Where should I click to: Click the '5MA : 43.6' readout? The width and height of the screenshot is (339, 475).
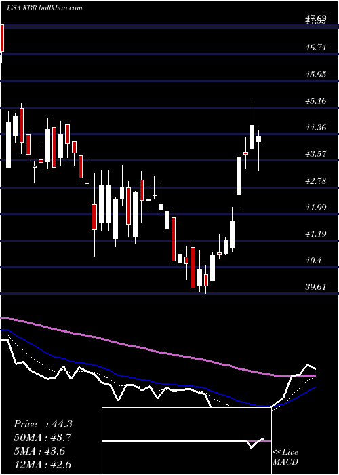click(40, 451)
